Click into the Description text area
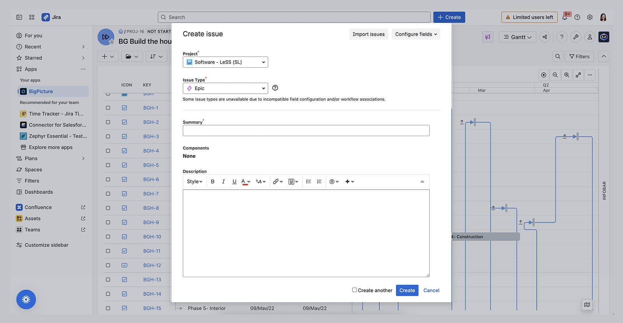623x323 pixels. pos(306,233)
